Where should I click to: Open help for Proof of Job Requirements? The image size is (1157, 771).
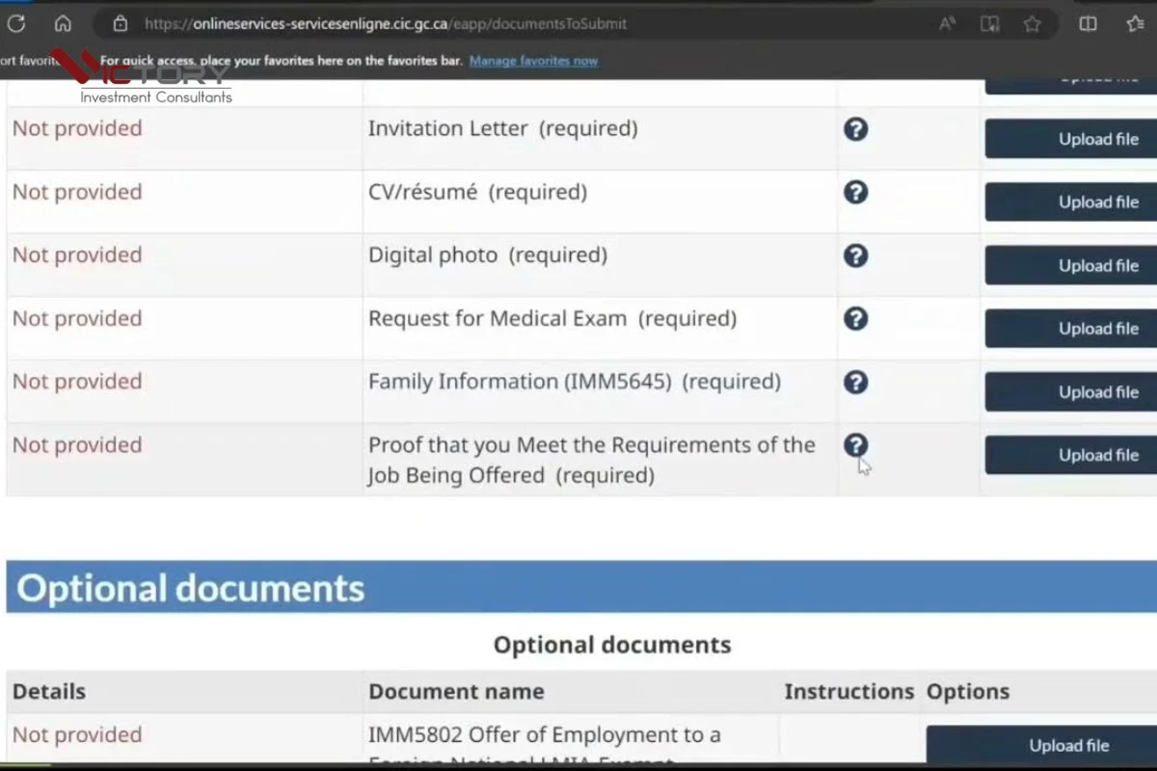click(855, 445)
